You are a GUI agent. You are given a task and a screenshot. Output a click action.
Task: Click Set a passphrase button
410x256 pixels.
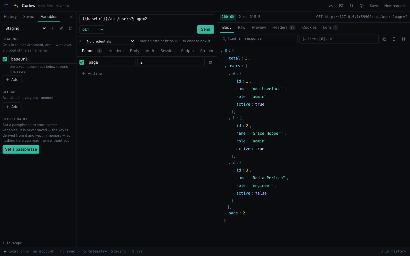(21, 149)
